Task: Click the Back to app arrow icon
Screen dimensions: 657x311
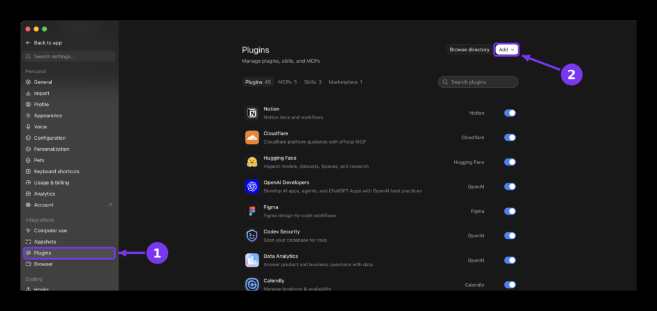Action: 28,43
